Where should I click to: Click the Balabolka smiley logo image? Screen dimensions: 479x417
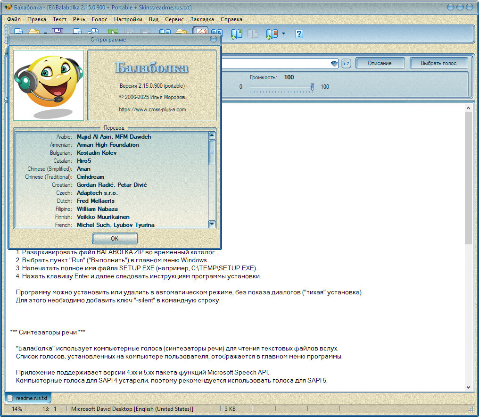(49, 85)
